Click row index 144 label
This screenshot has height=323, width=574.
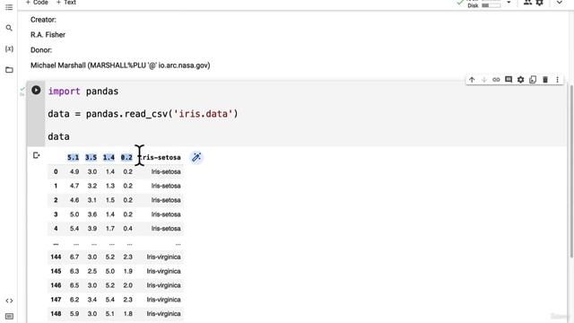coord(56,258)
